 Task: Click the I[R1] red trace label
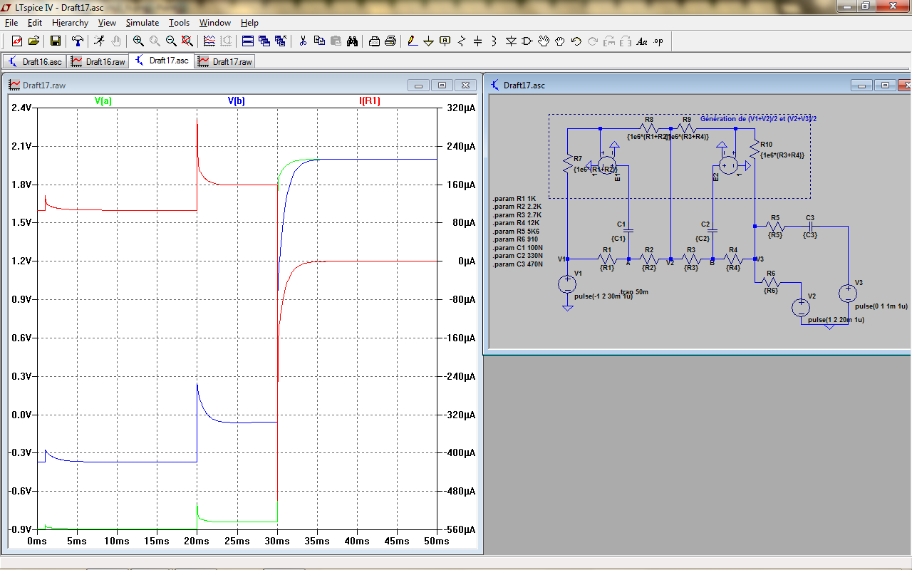coord(369,101)
